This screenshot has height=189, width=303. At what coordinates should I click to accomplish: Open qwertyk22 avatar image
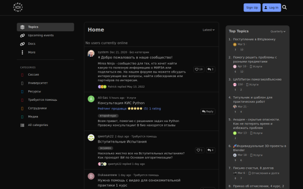click(x=91, y=138)
